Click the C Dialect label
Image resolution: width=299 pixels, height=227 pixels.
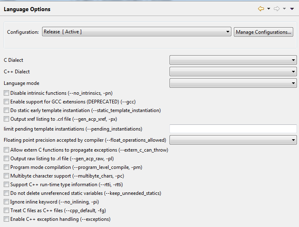click(x=13, y=60)
